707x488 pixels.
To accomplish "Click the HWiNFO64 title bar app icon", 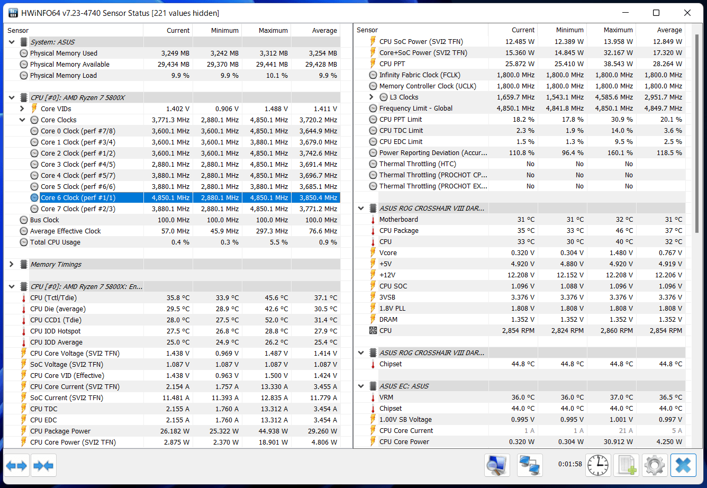I will [x=12, y=13].
